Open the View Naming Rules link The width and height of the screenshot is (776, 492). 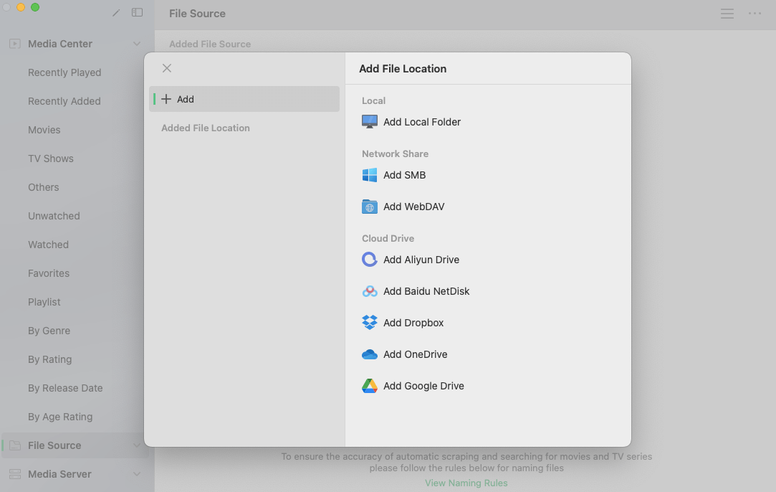click(x=466, y=483)
